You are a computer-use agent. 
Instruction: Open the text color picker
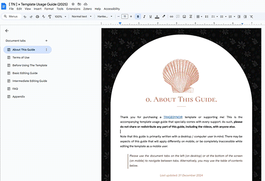(x=157, y=17)
